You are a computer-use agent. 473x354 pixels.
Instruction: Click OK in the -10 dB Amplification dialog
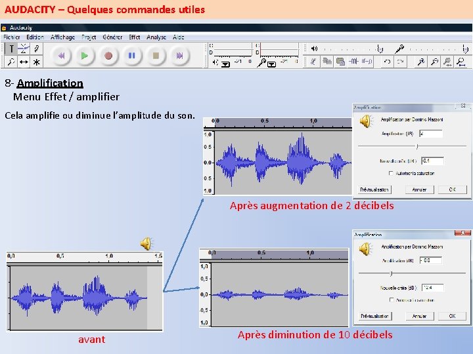coord(452,316)
